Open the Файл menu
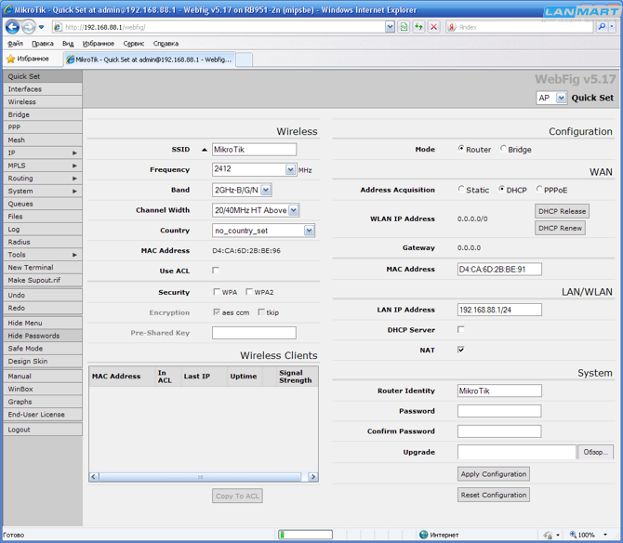This screenshot has height=543, width=623. 15,44
